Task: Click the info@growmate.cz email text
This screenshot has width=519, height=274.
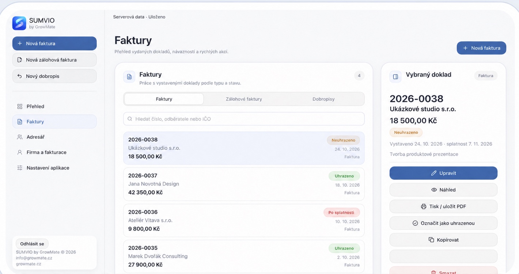Action: point(34,258)
